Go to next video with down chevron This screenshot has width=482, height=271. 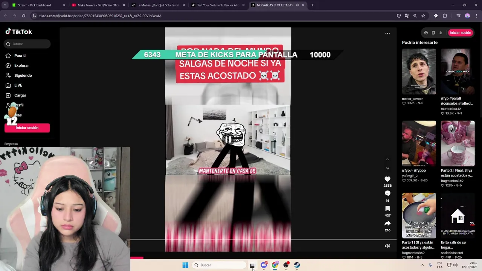(x=387, y=168)
